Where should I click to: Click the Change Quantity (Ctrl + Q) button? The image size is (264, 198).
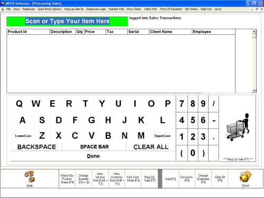(x=83, y=179)
